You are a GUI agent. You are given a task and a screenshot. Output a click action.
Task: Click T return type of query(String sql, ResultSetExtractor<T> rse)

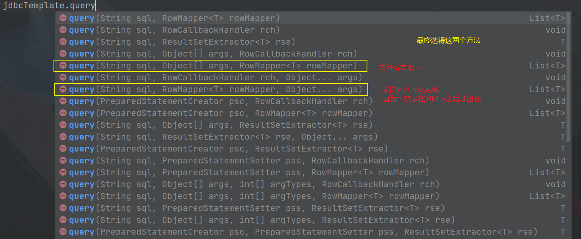(x=563, y=42)
